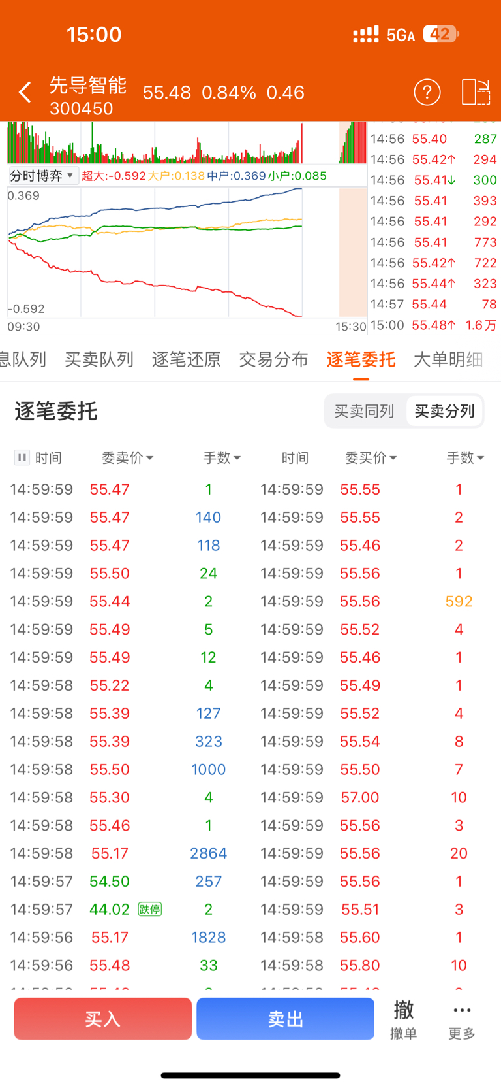Tap sell order 55.39 with 323 lots
Screen dimensions: 501x1088
pyautogui.click(x=126, y=741)
